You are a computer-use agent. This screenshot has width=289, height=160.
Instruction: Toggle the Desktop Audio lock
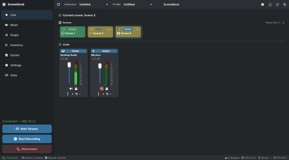coord(76,88)
